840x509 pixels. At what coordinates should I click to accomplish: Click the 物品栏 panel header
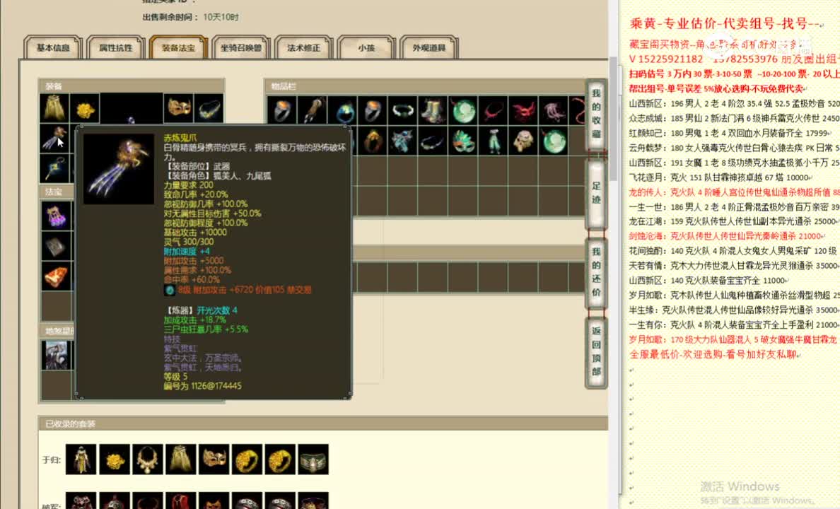coord(426,86)
